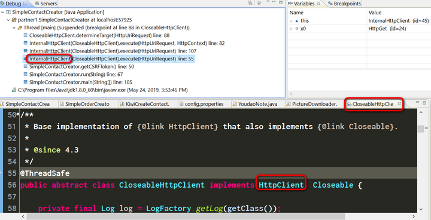This screenshot has height=220, width=431.
Task: Click the Debug view toolbar bug icon
Action: pos(250,2)
